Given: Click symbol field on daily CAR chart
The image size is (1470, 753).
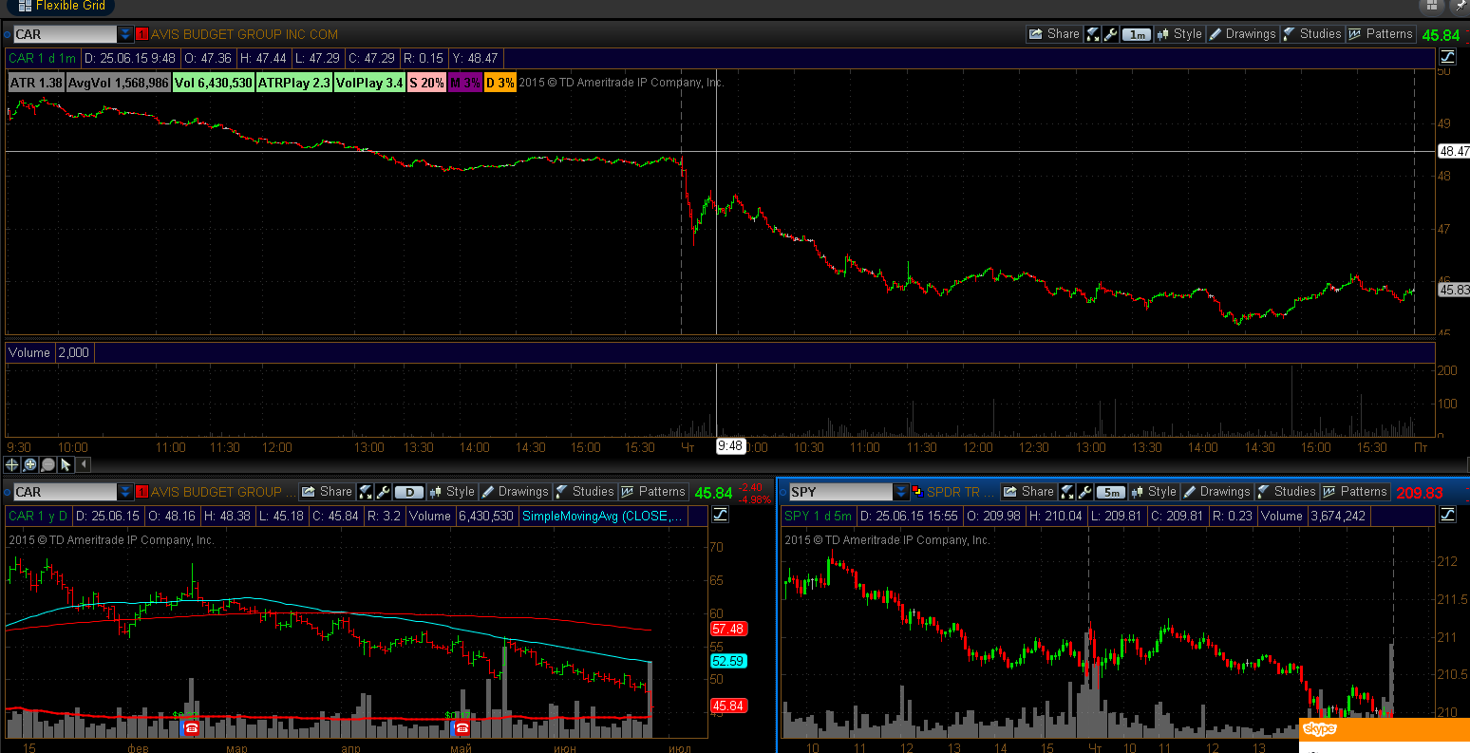Looking at the screenshot, I should (65, 492).
